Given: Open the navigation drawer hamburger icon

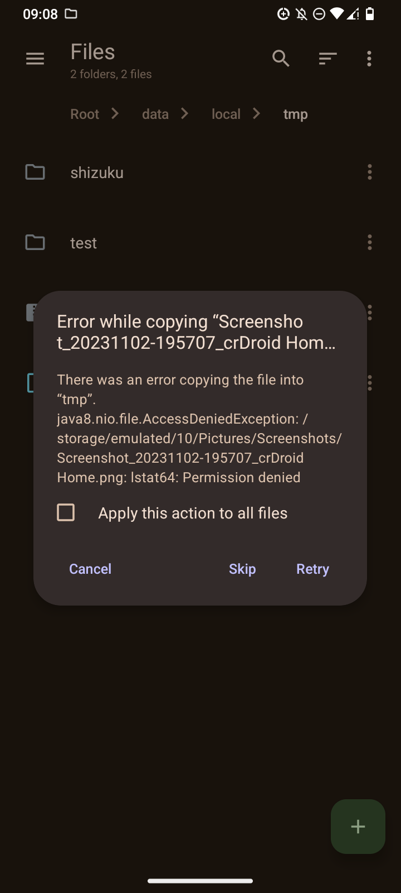Looking at the screenshot, I should [35, 58].
